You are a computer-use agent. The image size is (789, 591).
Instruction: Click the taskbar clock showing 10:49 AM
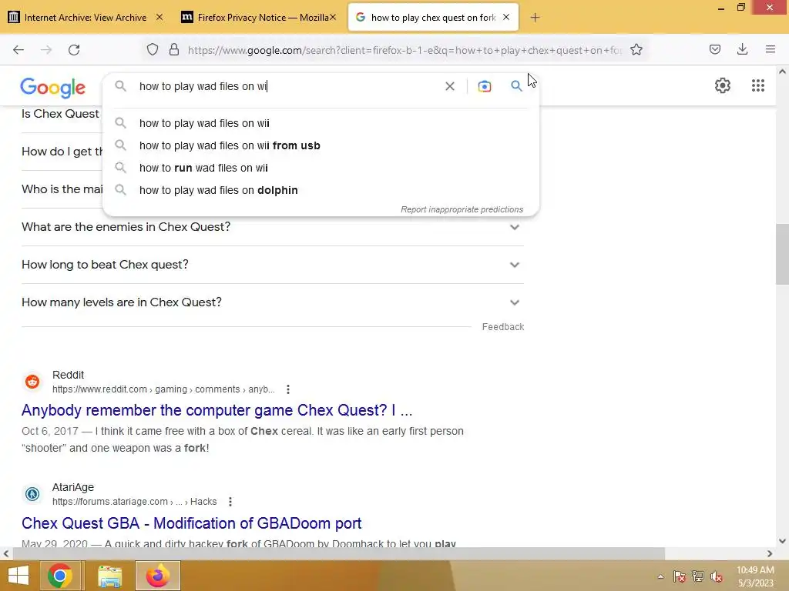pyautogui.click(x=755, y=576)
